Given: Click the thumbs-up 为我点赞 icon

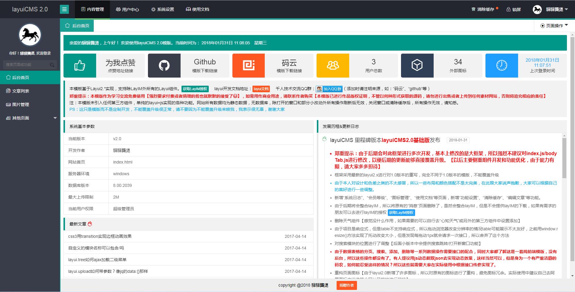Looking at the screenshot, I should pos(79,65).
